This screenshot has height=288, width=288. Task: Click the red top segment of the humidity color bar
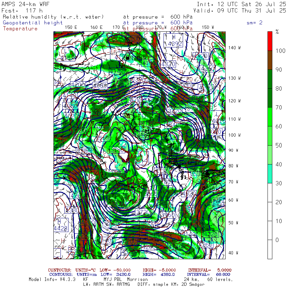(x=270, y=41)
